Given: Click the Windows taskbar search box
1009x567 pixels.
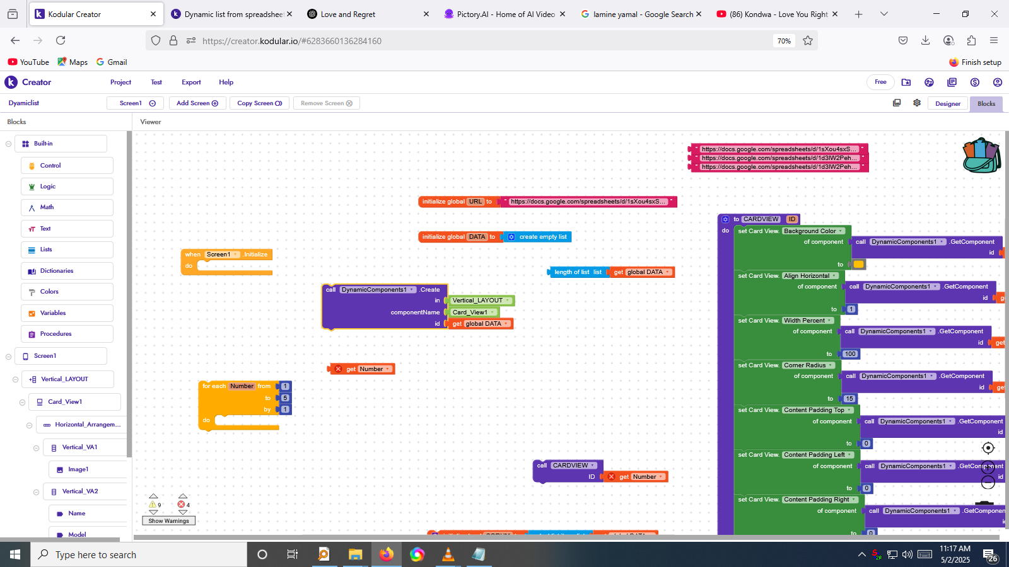Looking at the screenshot, I should point(137,554).
